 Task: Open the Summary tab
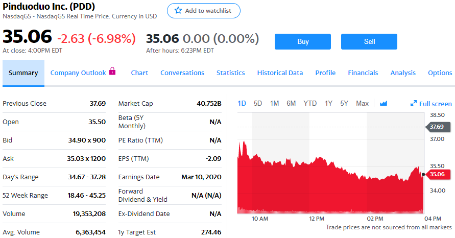coord(23,73)
